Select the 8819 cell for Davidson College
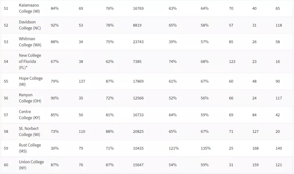This screenshot has width=294, height=174. (x=137, y=25)
